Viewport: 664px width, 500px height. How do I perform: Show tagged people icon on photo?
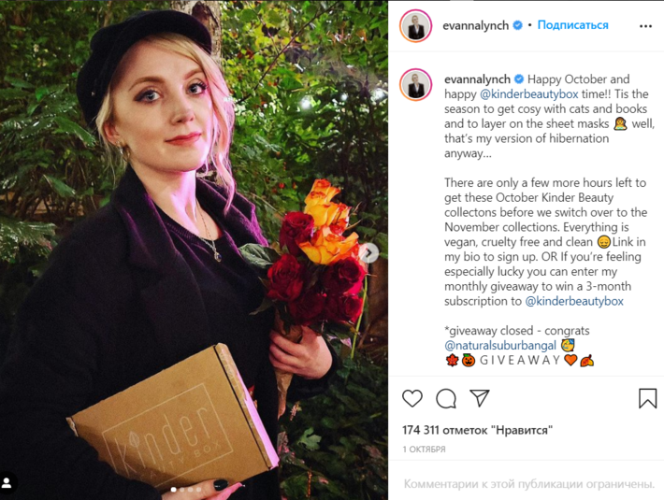coord(7,482)
